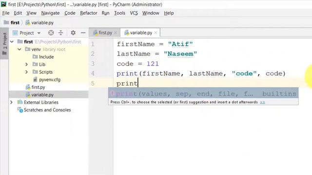
Task: Hide the Project panel with minus icon
Action: pos(83,33)
